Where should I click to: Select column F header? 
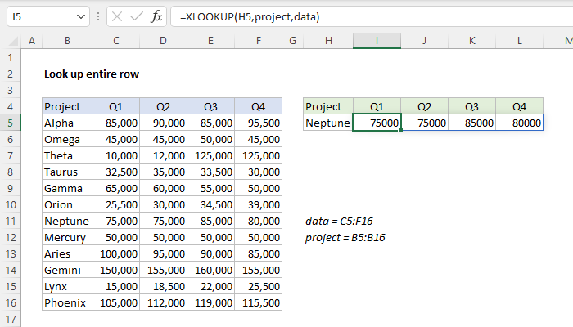coord(259,41)
